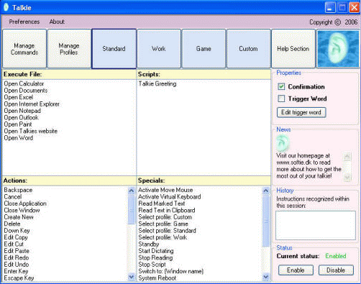361x284 pixels.
Task: Select 'Select profile: Game' special
Action: point(163,224)
